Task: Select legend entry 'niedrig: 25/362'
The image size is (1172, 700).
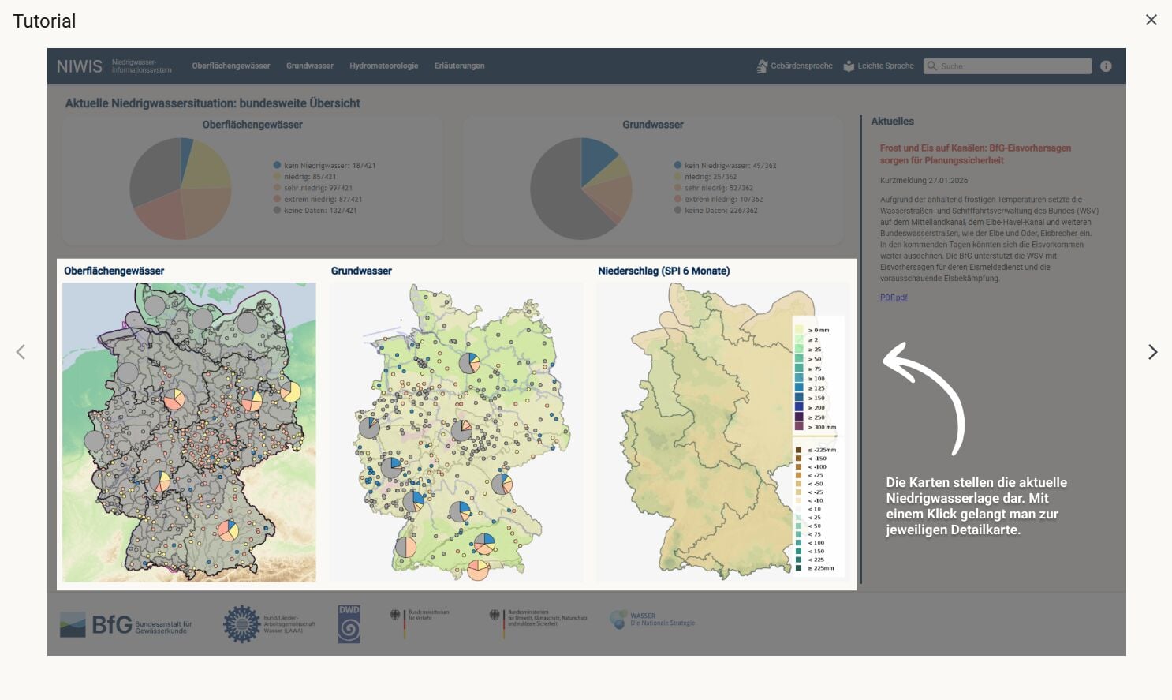Action: 706,177
